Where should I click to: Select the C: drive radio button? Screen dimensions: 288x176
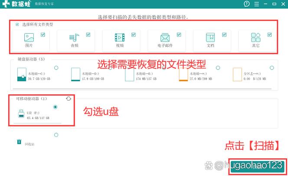pos(56,68)
